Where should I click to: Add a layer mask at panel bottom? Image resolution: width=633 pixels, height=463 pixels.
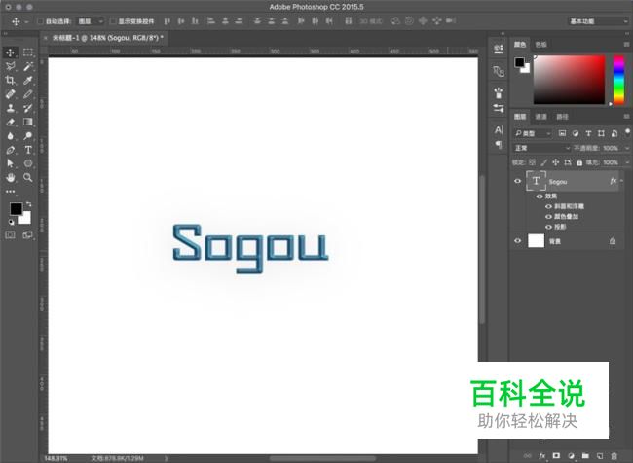tap(556, 456)
